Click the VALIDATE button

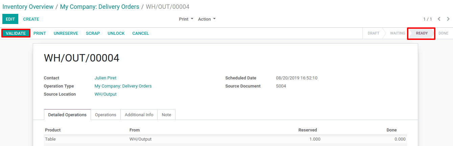click(x=16, y=33)
